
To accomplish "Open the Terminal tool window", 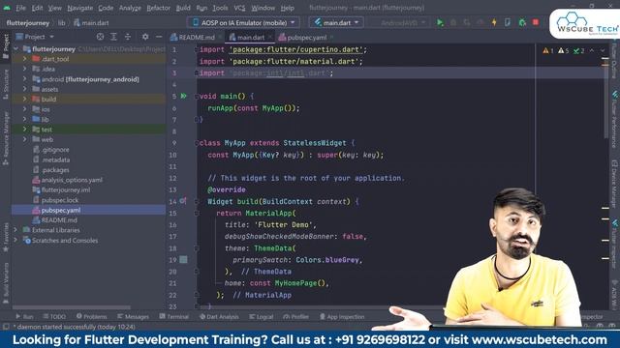I will point(174,316).
